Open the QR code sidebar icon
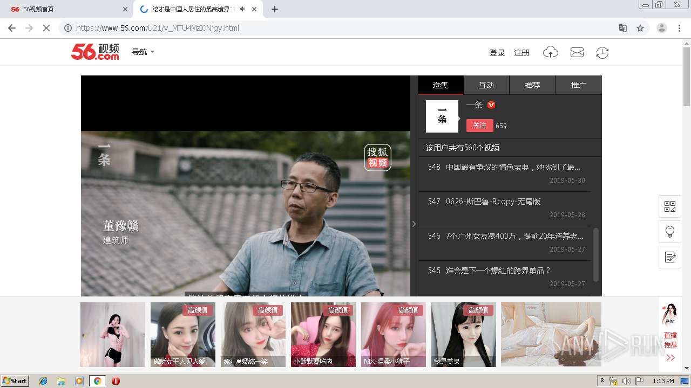The image size is (691, 388). 670,206
